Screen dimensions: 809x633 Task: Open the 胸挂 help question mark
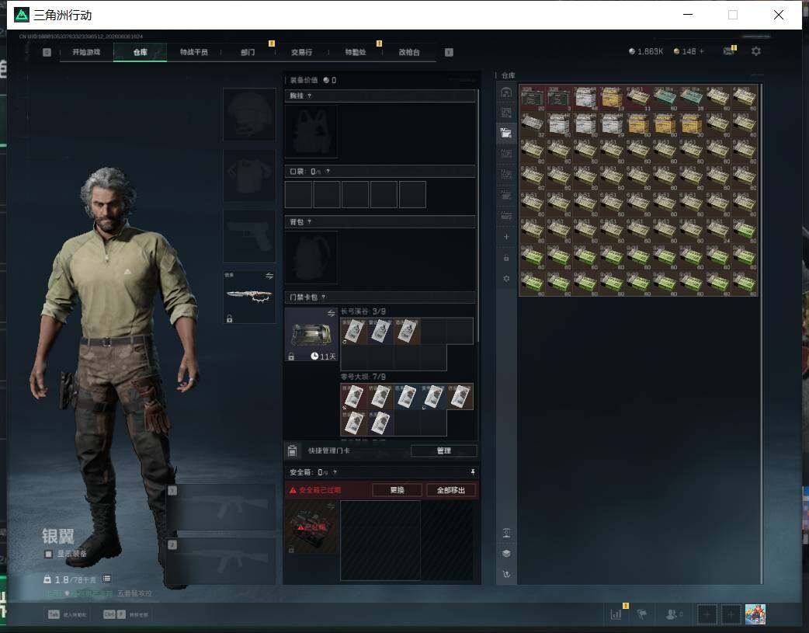pos(309,96)
